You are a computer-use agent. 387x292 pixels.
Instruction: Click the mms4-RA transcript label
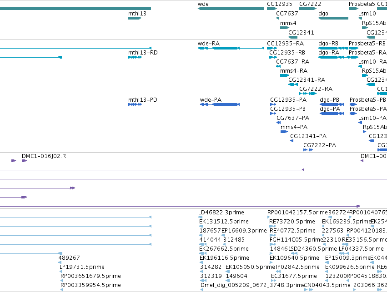(294, 71)
